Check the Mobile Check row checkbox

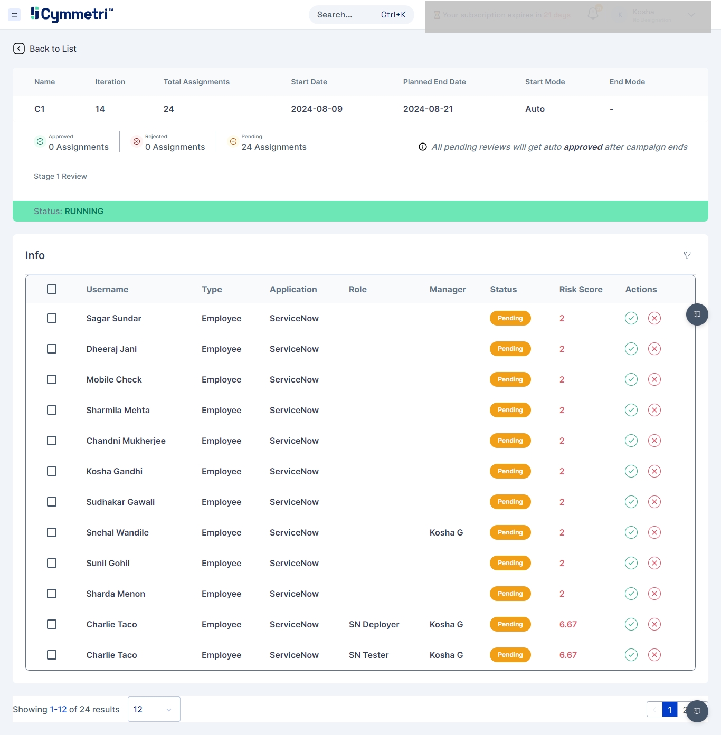pos(52,379)
